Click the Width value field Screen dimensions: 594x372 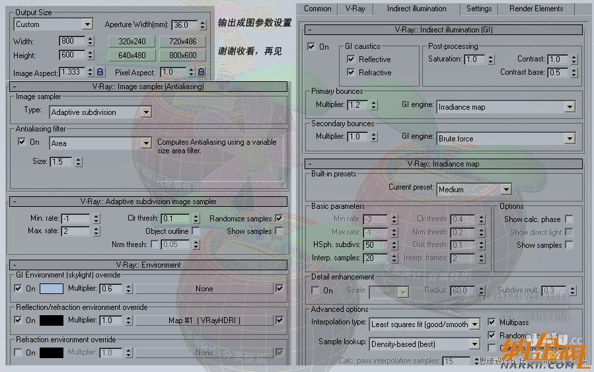73,41
